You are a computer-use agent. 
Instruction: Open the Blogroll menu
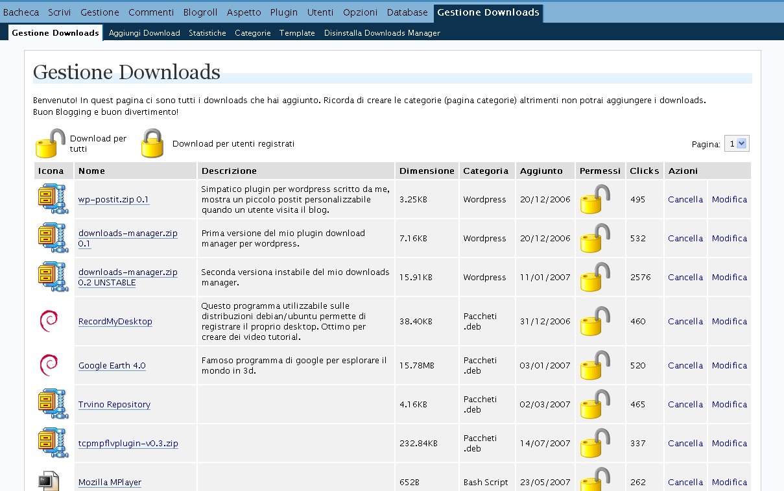click(x=200, y=12)
